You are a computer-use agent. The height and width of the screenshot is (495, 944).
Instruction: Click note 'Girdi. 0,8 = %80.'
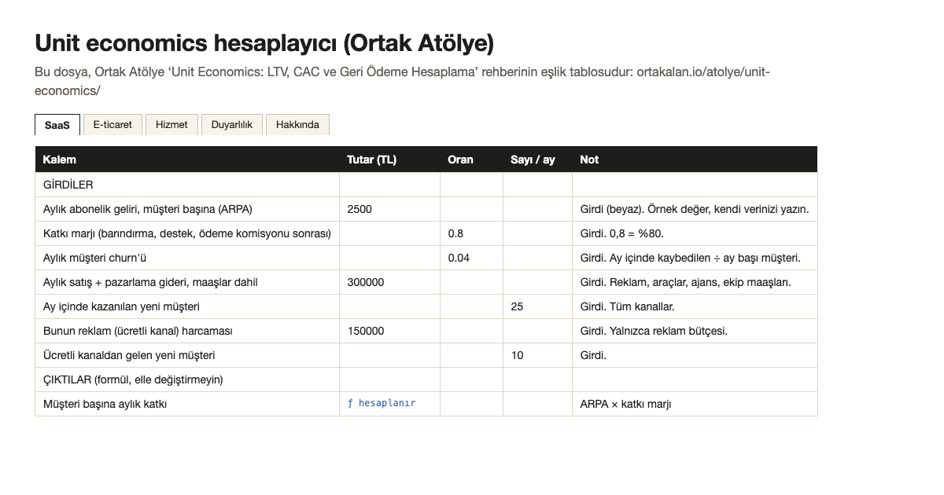623,233
